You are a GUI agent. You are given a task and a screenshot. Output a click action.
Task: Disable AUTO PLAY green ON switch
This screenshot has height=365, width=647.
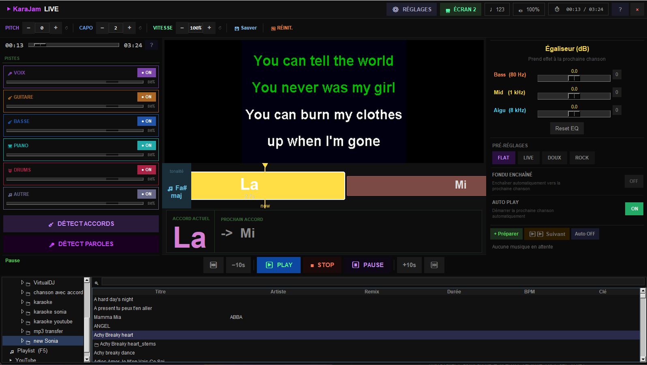click(634, 209)
